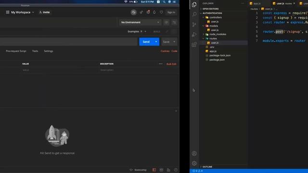Open the Cookies link
This screenshot has width=308, height=173.
click(x=165, y=51)
